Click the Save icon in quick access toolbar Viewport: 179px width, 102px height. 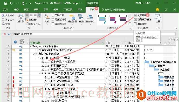(x=6, y=3)
